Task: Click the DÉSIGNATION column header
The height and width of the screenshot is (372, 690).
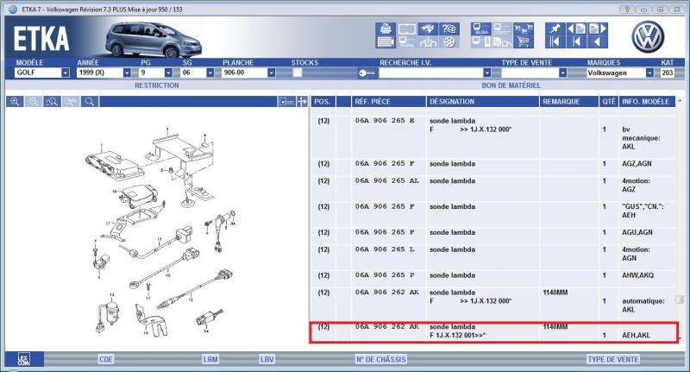Action: [483, 102]
